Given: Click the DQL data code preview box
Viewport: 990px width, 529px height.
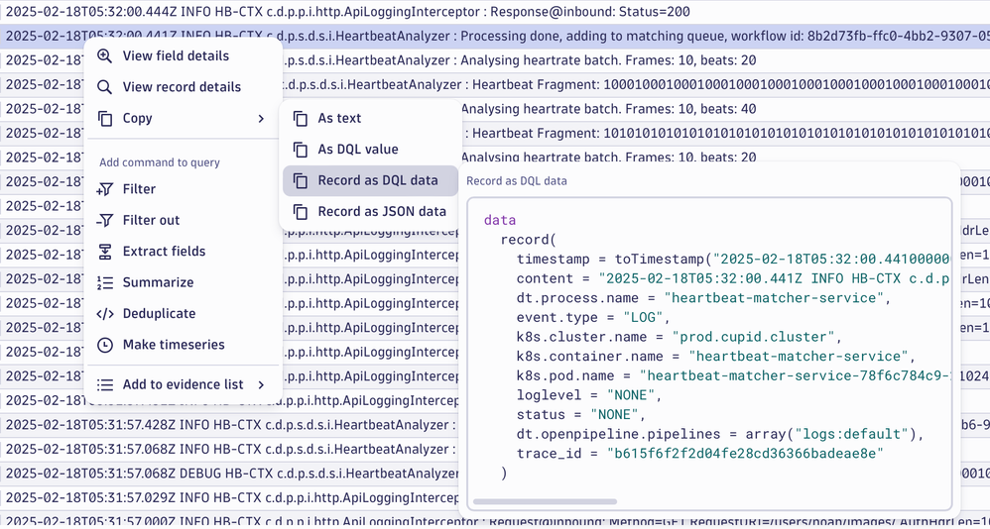Looking at the screenshot, I should [709, 347].
